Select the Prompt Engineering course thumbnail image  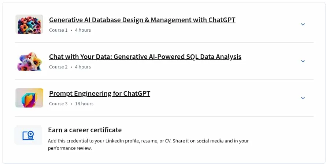pos(29,98)
